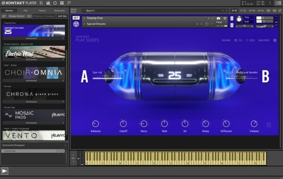Expand Instruments dropdown under Mosaic Pads library
Screen dimensions: 283x179
coord(34,123)
